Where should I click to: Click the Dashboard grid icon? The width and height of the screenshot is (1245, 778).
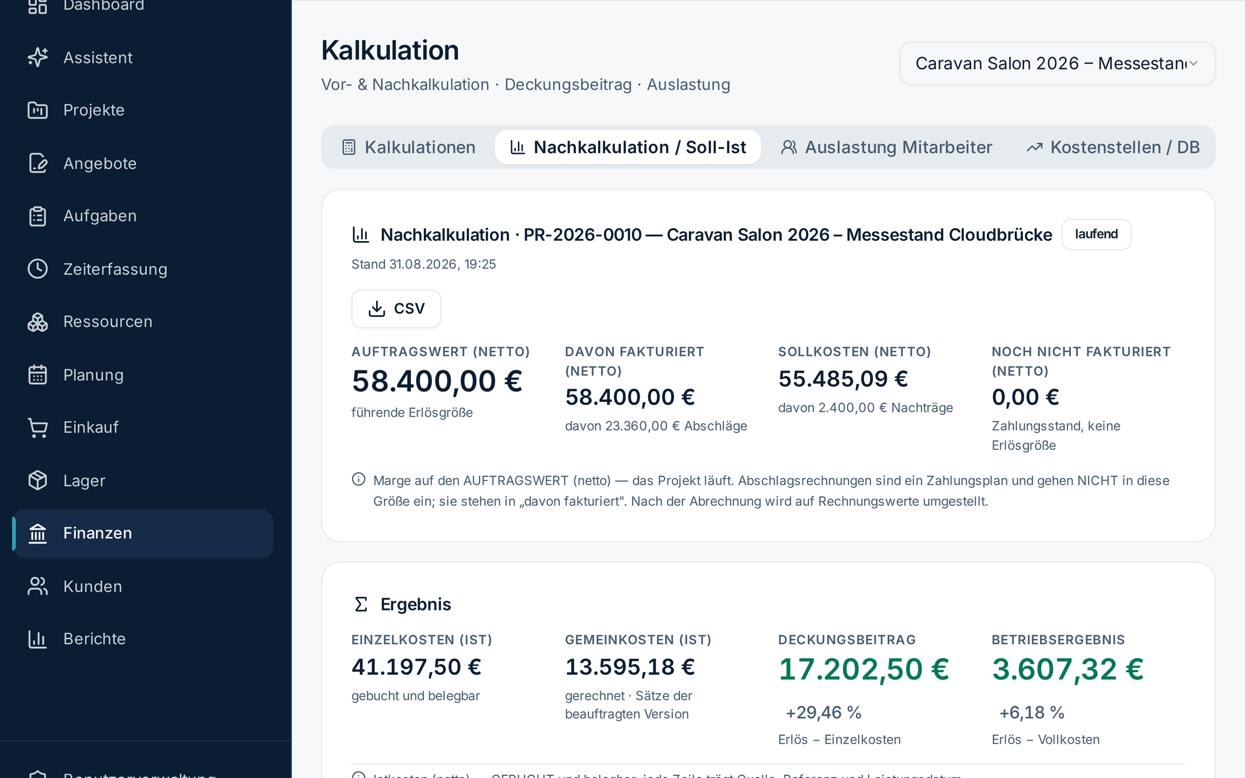click(x=38, y=6)
